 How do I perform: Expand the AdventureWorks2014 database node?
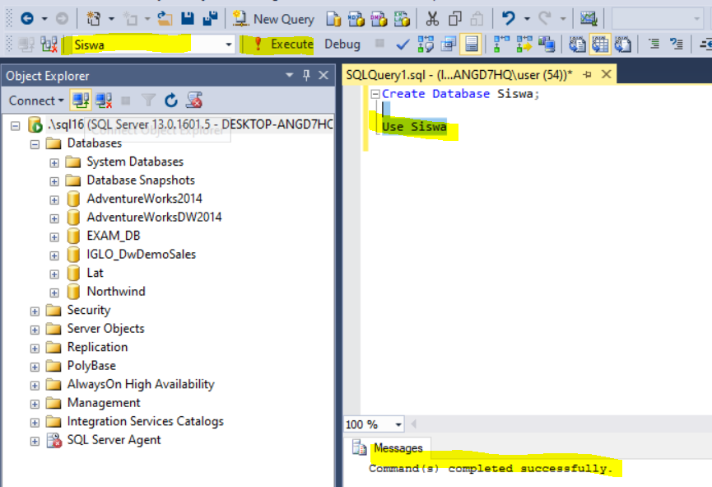(54, 200)
